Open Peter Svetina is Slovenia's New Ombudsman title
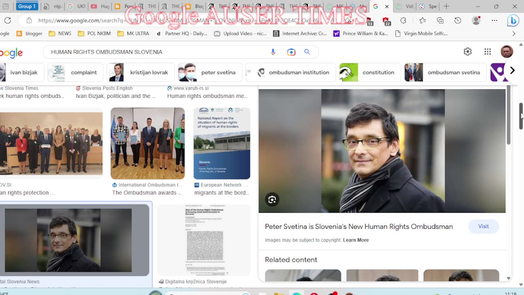This screenshot has height=295, width=524. pos(359,227)
